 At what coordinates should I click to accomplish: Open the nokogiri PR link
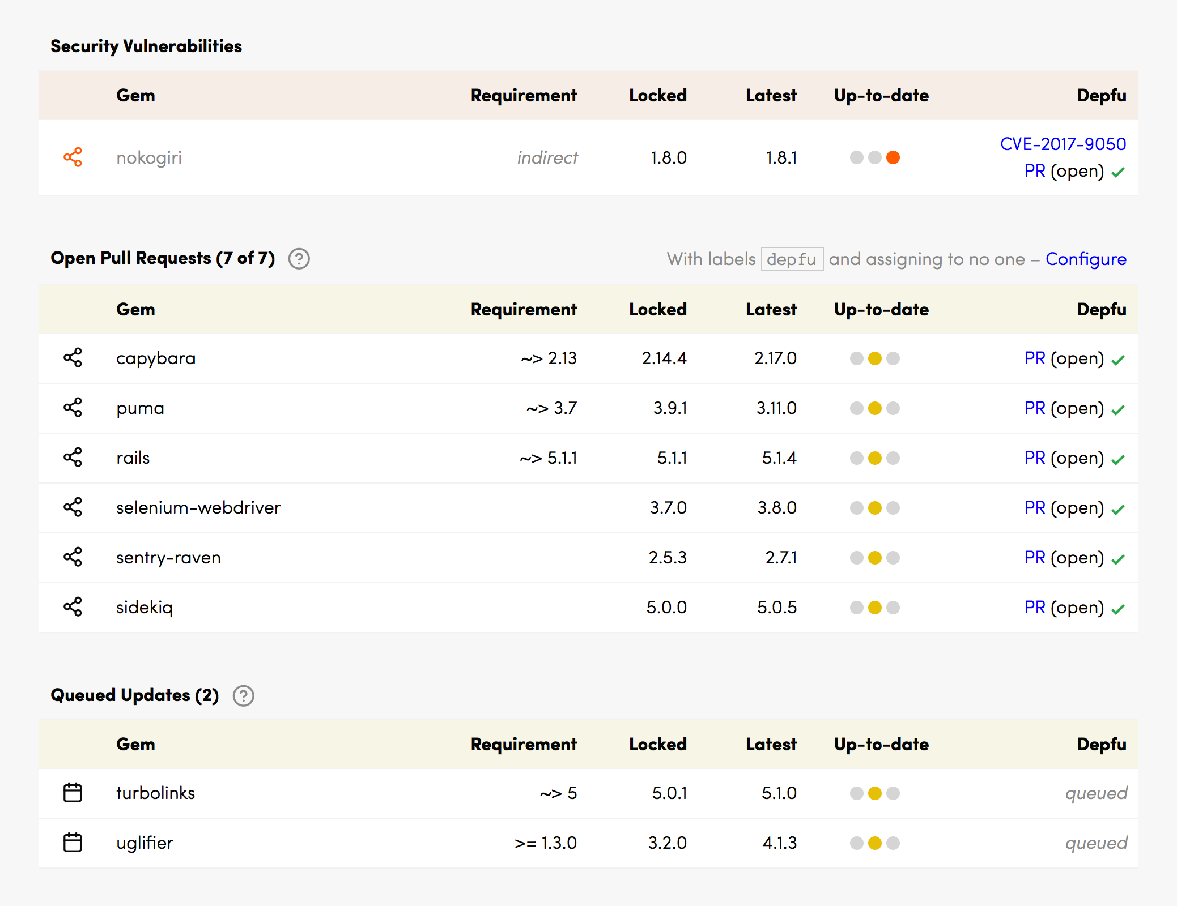click(x=1034, y=171)
